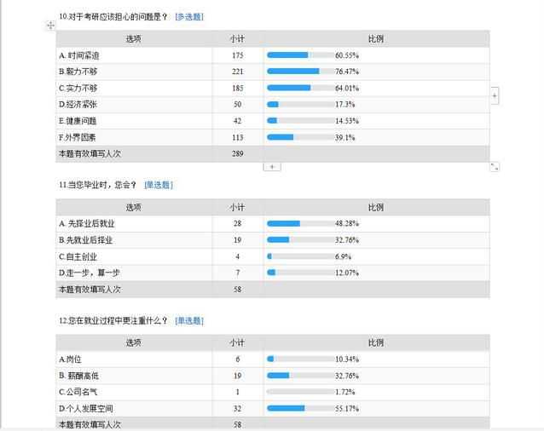Viewport: 544px width, 431px height.
Task: Click the table resize handle at corner
Action: click(x=495, y=166)
